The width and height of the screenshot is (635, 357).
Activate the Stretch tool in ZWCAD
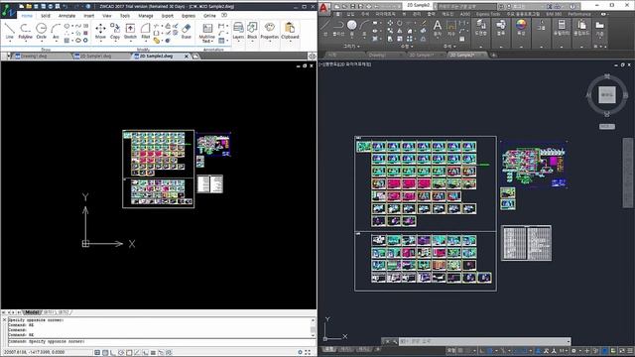pyautogui.click(x=130, y=31)
